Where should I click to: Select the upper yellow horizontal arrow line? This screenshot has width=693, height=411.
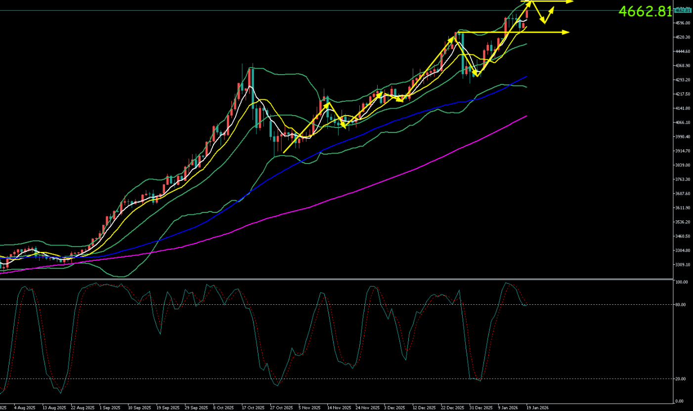tap(554, 2)
